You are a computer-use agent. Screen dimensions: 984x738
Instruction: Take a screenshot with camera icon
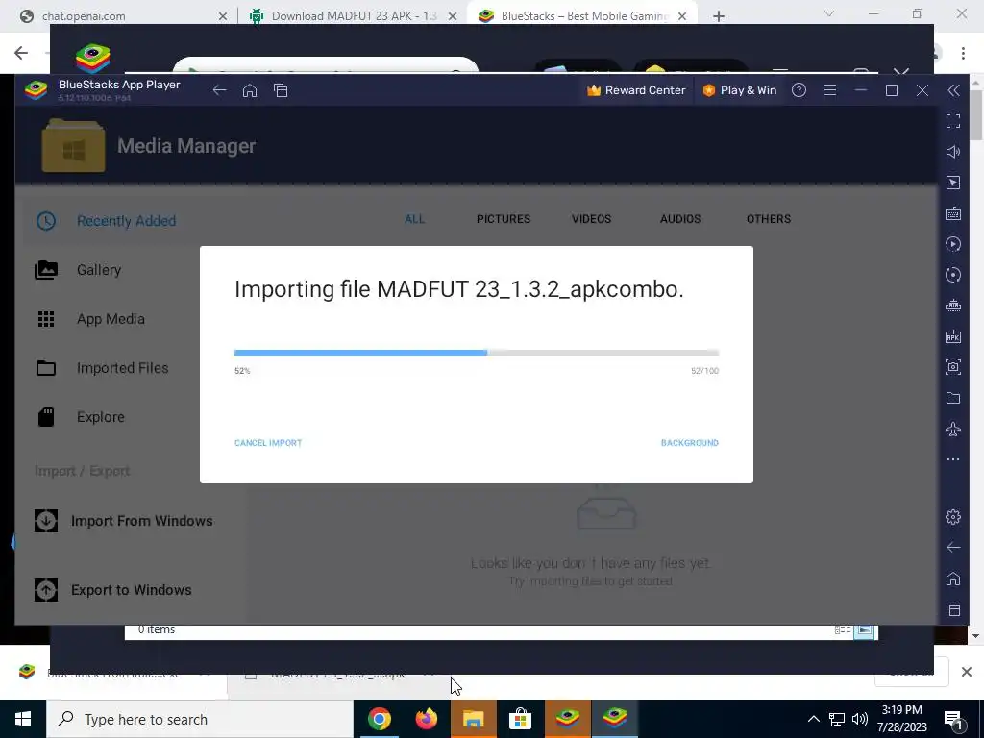point(953,367)
